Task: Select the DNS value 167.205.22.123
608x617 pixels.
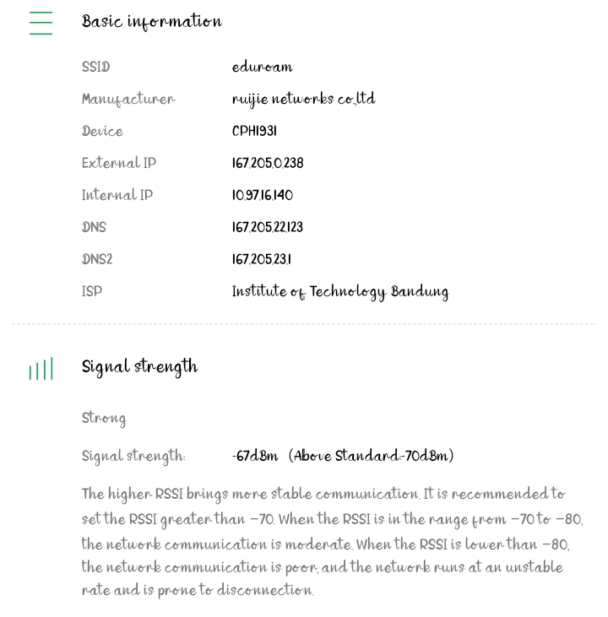Action: tap(268, 227)
